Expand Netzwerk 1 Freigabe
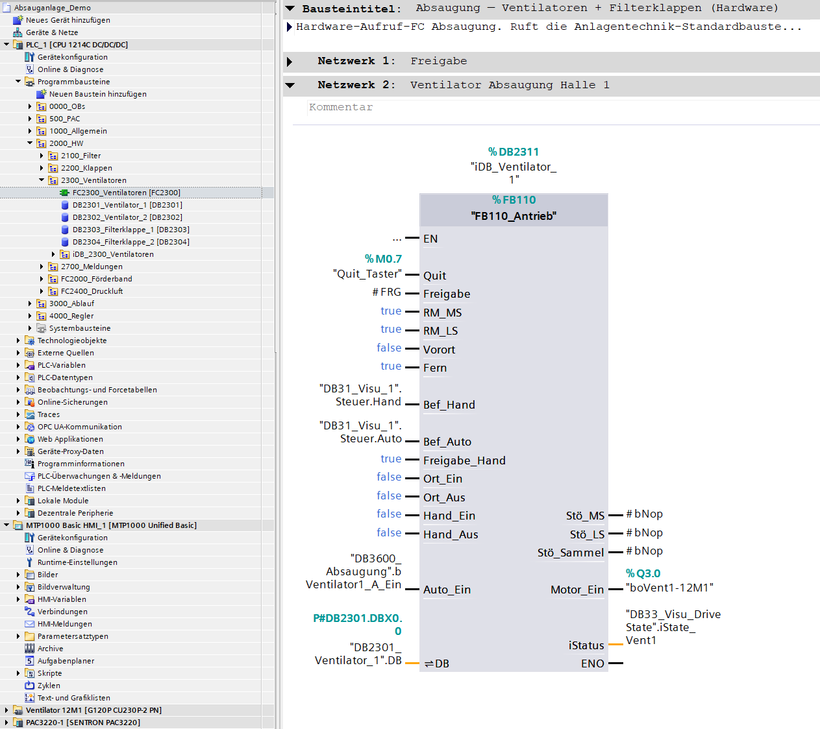The width and height of the screenshot is (820, 729). (x=290, y=62)
